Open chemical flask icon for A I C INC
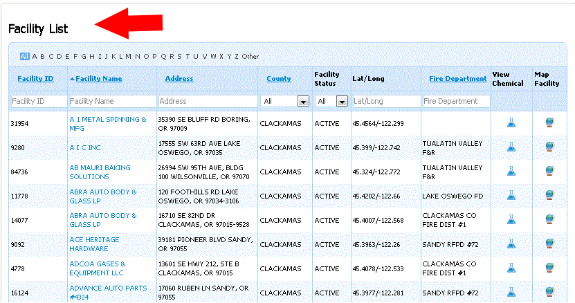This screenshot has height=303, width=575. coord(511,147)
